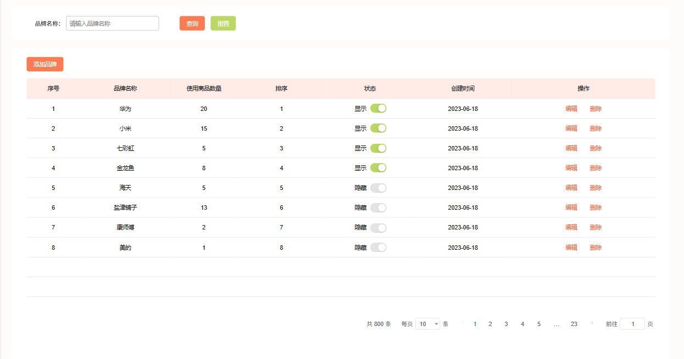The image size is (684, 359).
Task: Open the per-page count dropdown
Action: coord(427,324)
